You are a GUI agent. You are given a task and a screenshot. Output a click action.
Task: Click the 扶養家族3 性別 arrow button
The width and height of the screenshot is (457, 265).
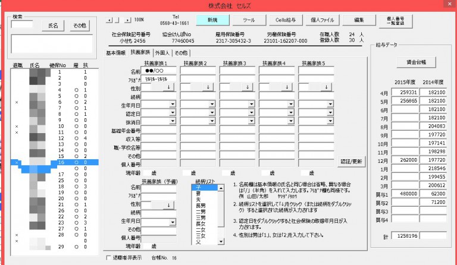tap(248, 87)
